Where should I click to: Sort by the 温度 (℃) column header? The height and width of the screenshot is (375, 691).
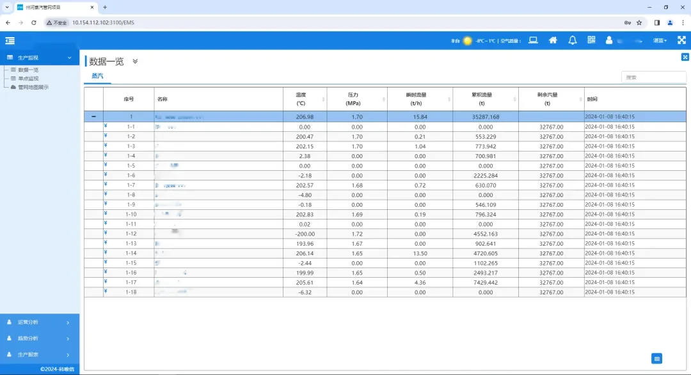[x=301, y=99]
